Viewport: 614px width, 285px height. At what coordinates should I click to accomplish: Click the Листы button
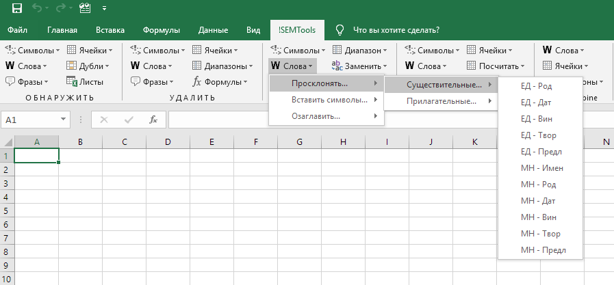[85, 82]
